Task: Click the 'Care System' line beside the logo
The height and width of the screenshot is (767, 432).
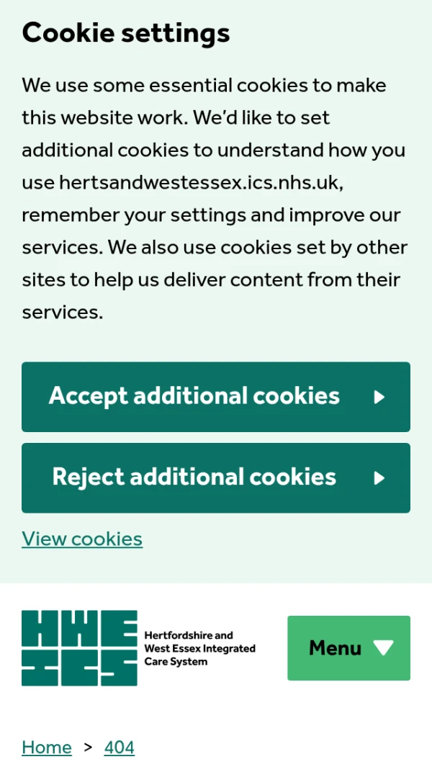Action: pos(176,662)
